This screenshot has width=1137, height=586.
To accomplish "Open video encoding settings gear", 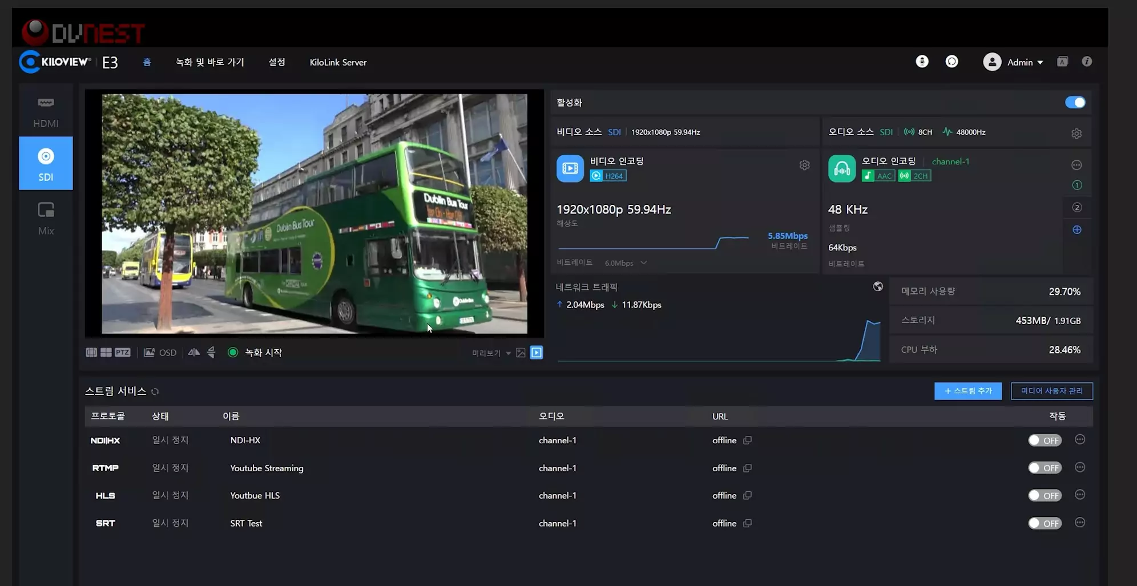I will [x=804, y=165].
